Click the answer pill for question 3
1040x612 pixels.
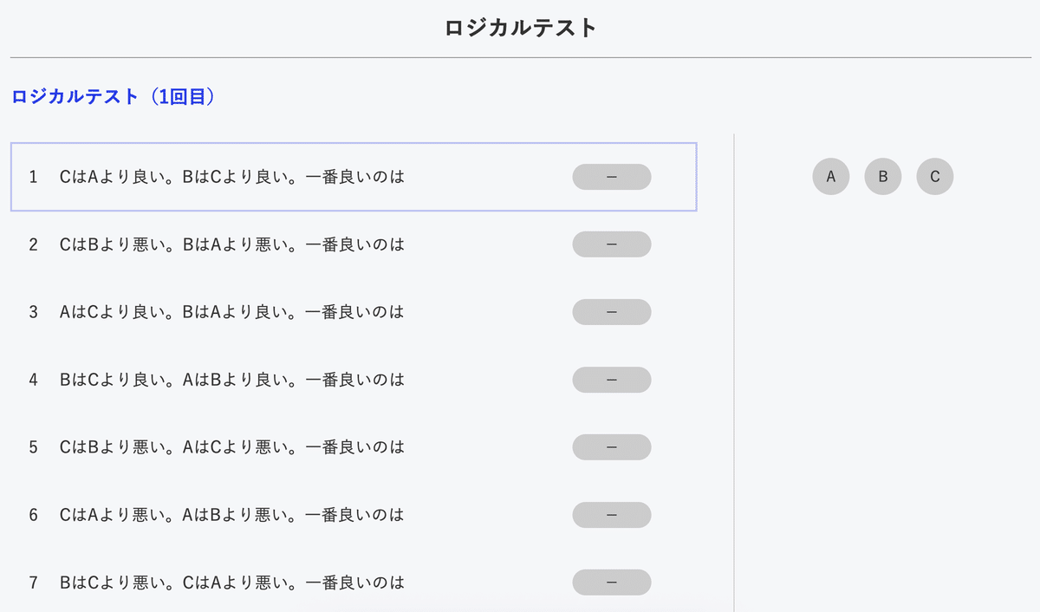click(612, 312)
